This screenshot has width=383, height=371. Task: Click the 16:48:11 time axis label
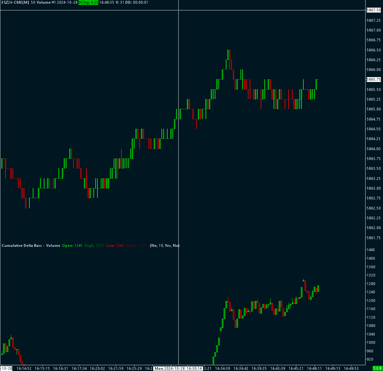tap(314, 369)
